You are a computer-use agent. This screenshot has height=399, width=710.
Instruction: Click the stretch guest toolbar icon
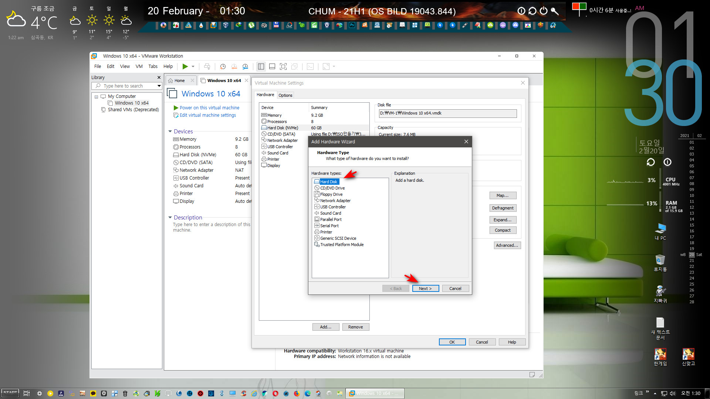[x=326, y=66]
